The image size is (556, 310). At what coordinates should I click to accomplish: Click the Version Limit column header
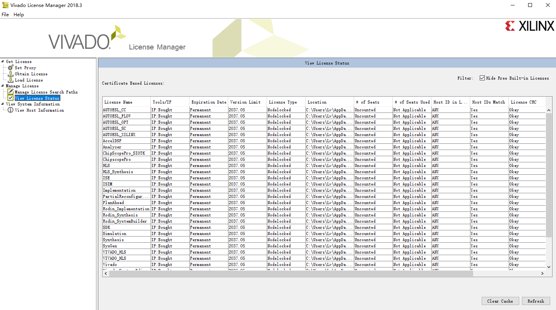point(247,102)
